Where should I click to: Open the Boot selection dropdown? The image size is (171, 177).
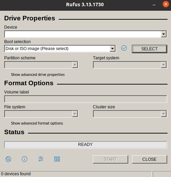click(x=60, y=49)
